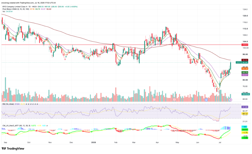Image resolution: width=252 pixels, height=154 pixels.
Task: Click the Nov label on time axis
Action: pyautogui.click(x=50, y=142)
